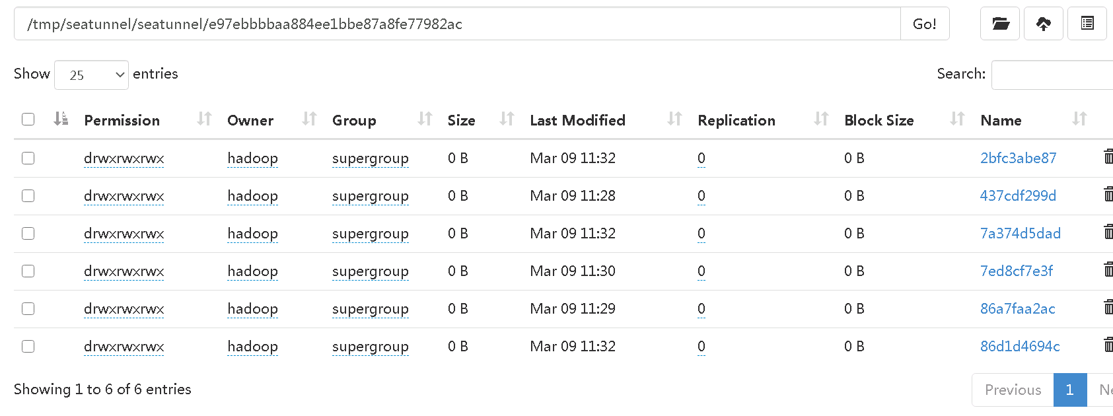Click the Search input field
The image size is (1113, 416).
pyautogui.click(x=1052, y=75)
